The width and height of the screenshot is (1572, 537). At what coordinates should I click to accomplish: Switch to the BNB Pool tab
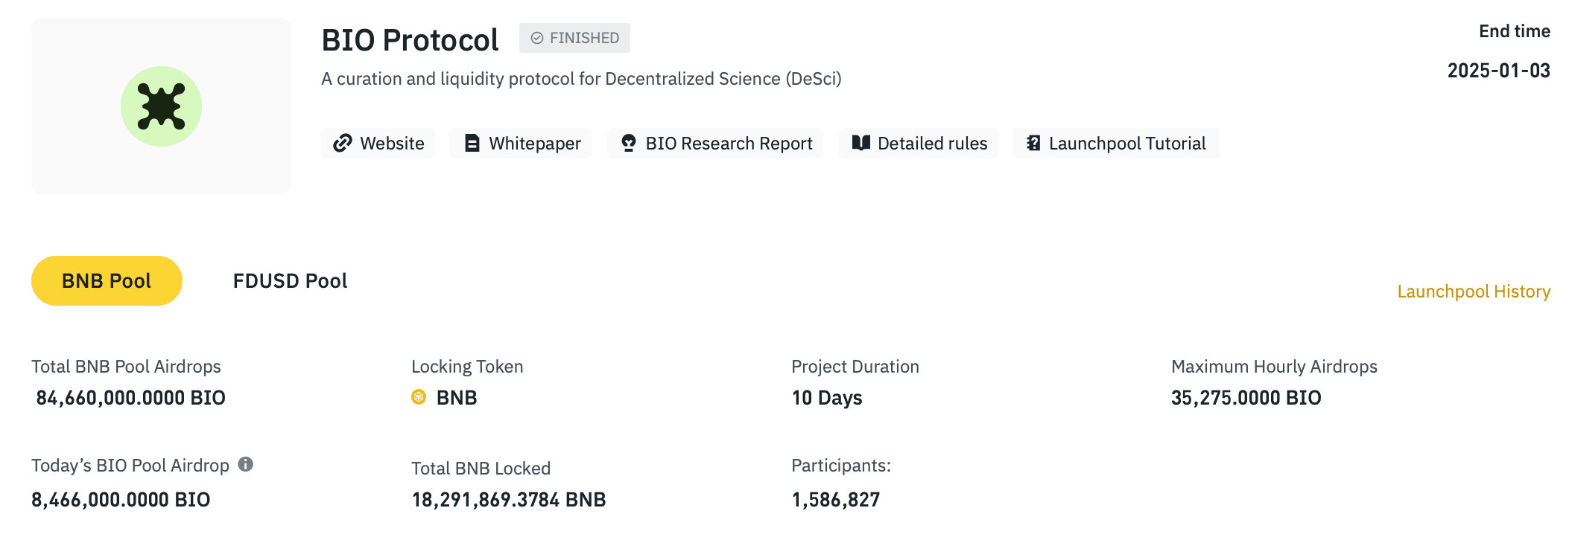pyautogui.click(x=107, y=281)
